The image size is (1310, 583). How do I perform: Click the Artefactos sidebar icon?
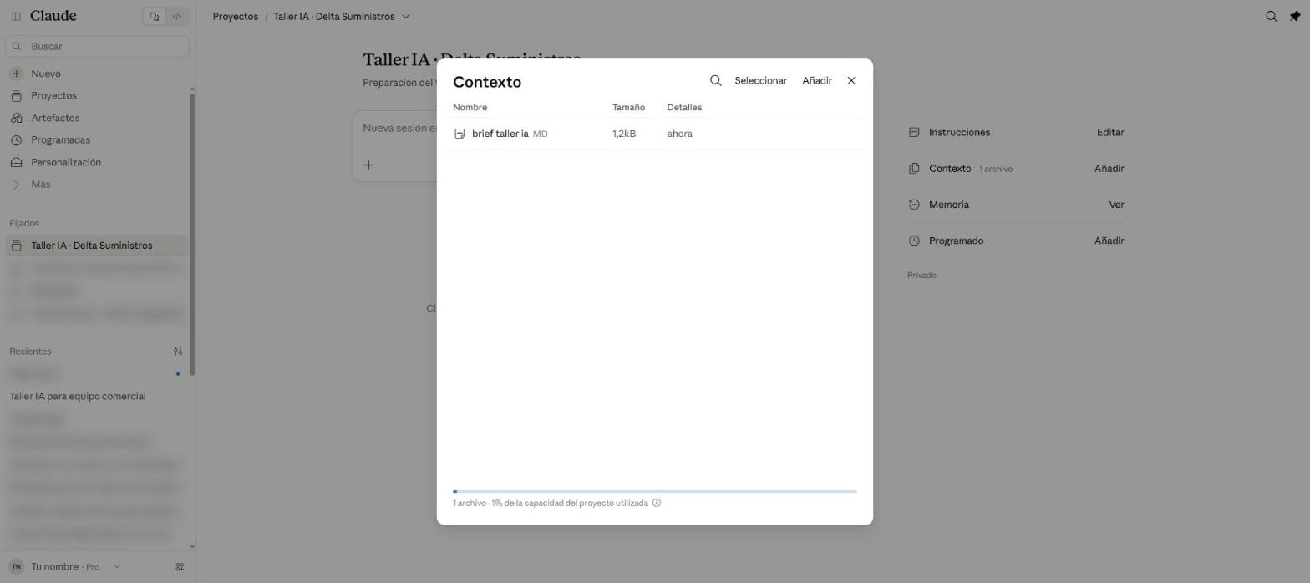click(x=16, y=118)
